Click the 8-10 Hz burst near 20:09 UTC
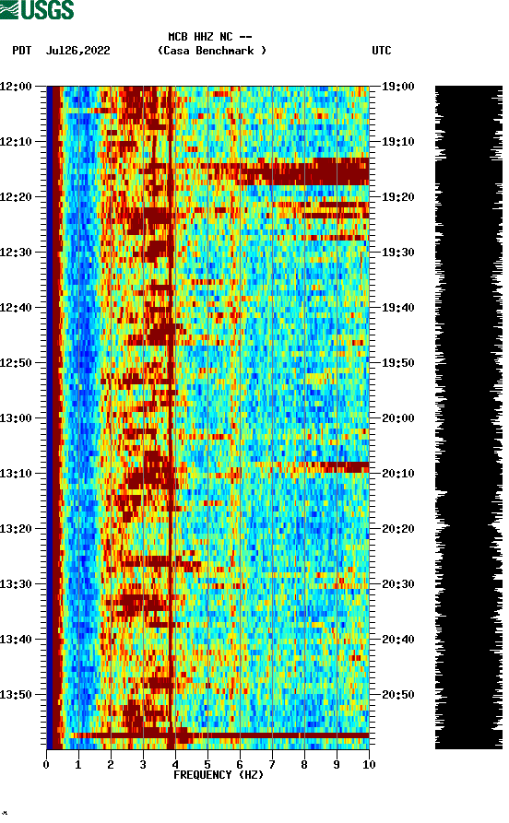 point(344,467)
